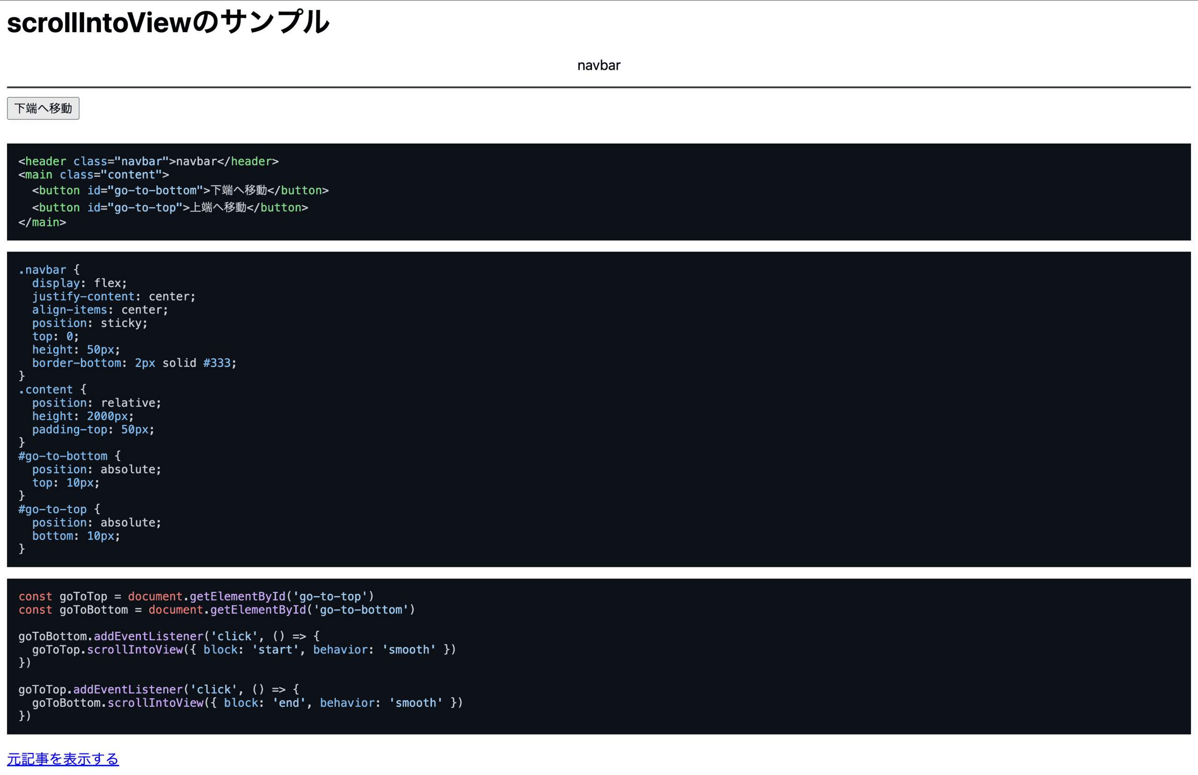This screenshot has height=775, width=1198.
Task: Select the id="go-to-top" attribute in HTML
Action: point(135,207)
